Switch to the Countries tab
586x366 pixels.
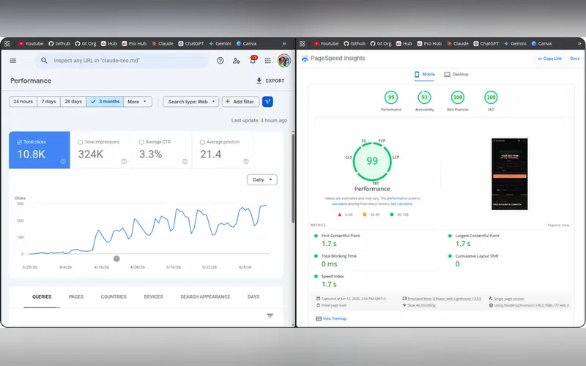pos(114,297)
